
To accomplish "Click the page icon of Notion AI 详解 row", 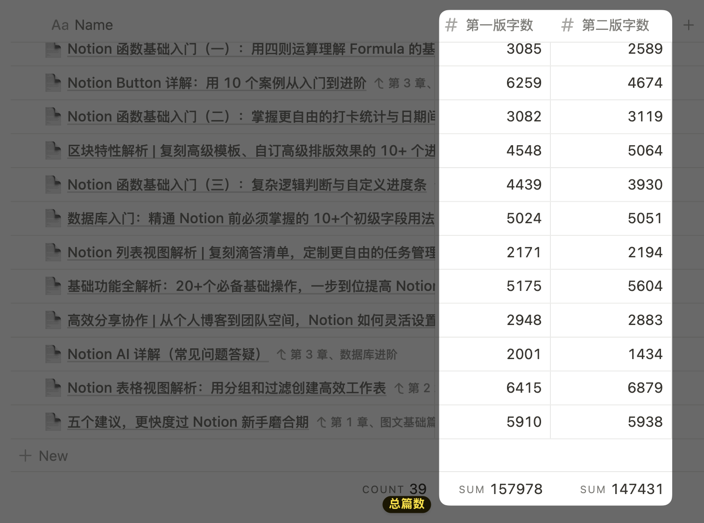I will [53, 354].
